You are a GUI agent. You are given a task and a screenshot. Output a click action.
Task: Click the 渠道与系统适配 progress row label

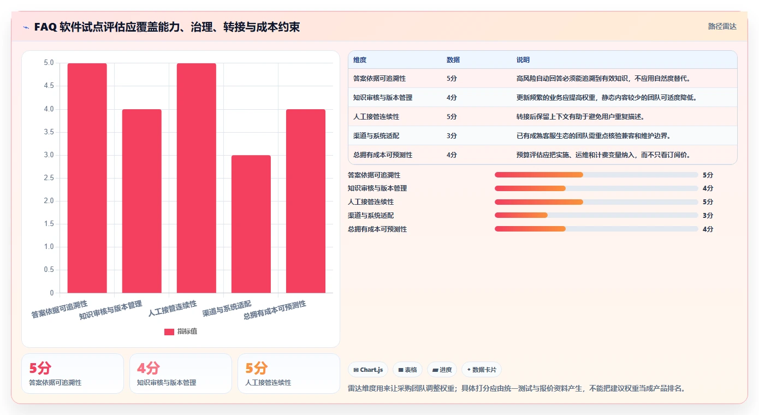click(x=371, y=216)
